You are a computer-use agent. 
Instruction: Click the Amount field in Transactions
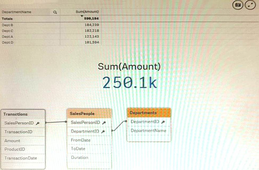click(x=12, y=140)
